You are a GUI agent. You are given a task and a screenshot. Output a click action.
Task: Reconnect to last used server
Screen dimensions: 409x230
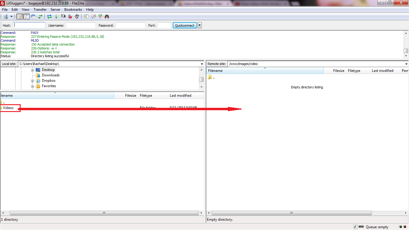coord(77,17)
